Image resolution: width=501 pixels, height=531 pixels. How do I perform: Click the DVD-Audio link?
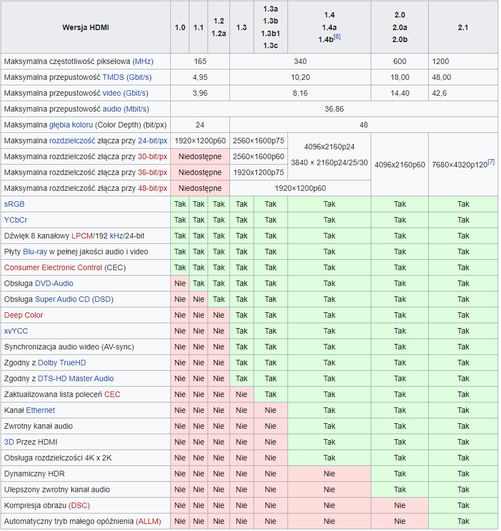click(54, 284)
